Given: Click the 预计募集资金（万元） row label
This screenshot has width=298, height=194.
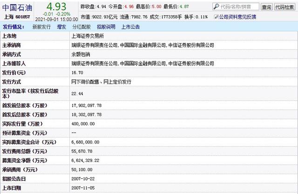Looking at the screenshot, I should point(25,133).
